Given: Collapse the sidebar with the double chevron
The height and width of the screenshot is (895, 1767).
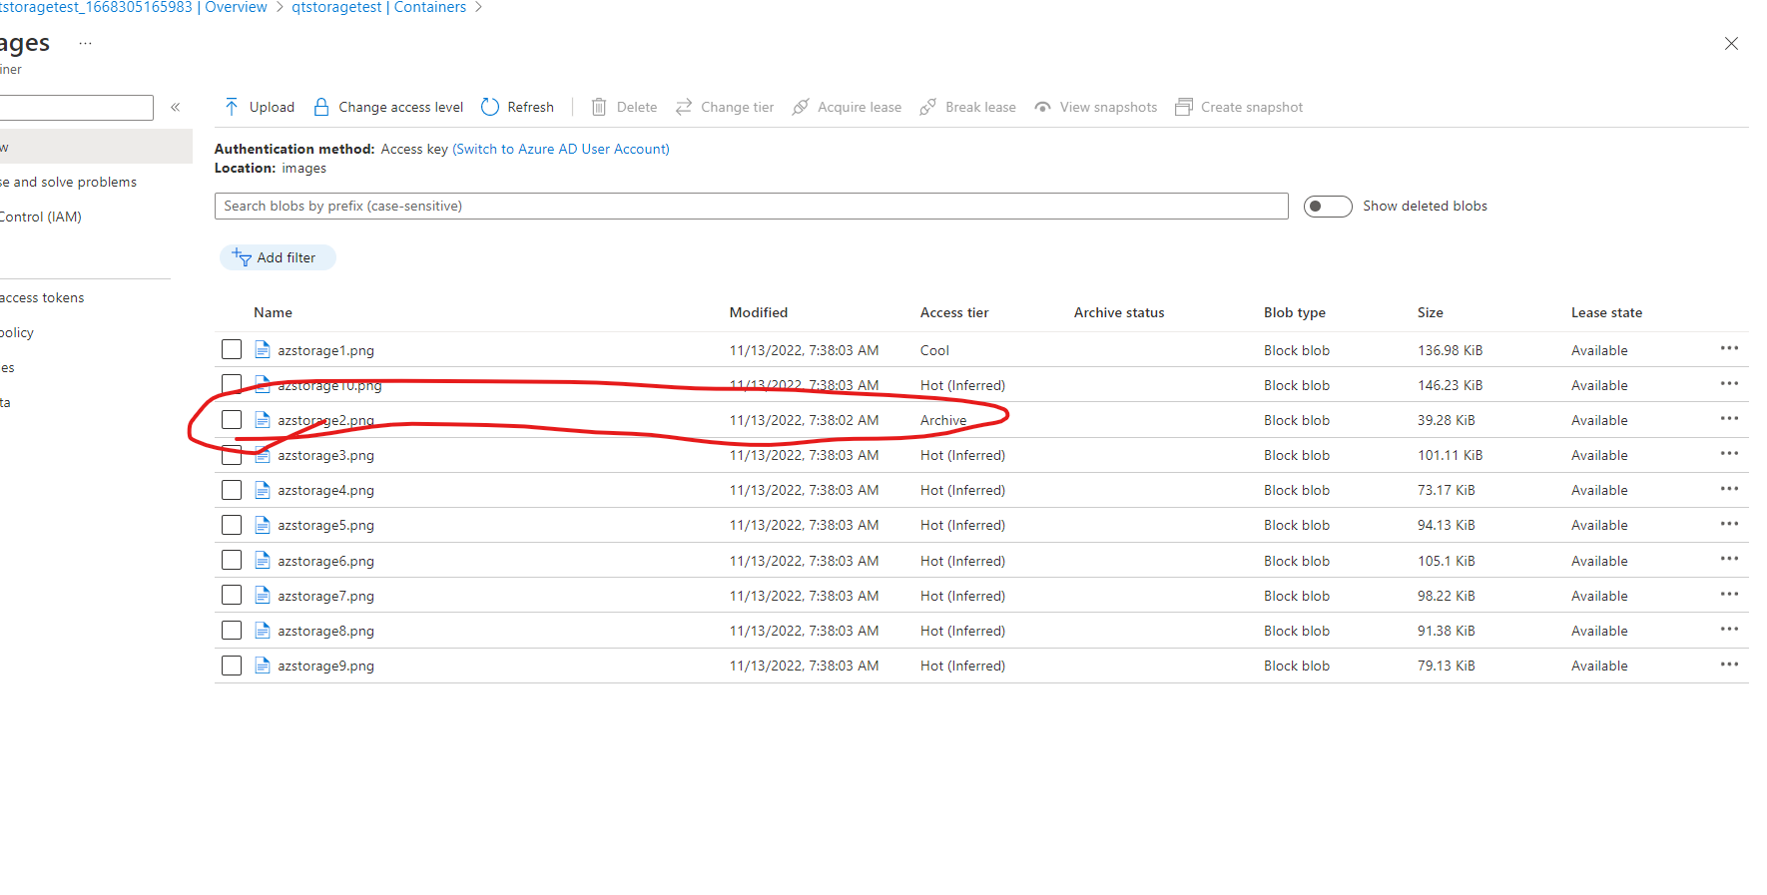Looking at the screenshot, I should click(176, 107).
